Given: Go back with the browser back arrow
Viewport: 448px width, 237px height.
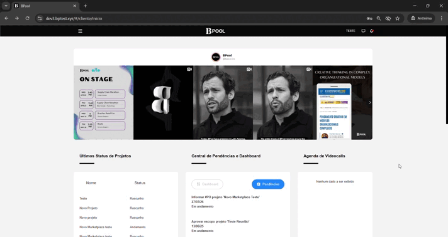Looking at the screenshot, I should [6, 18].
